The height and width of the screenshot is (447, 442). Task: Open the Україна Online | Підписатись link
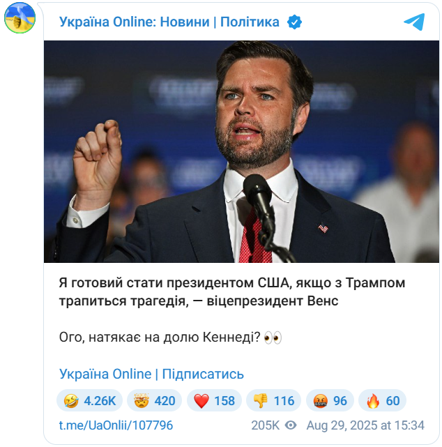click(x=151, y=374)
